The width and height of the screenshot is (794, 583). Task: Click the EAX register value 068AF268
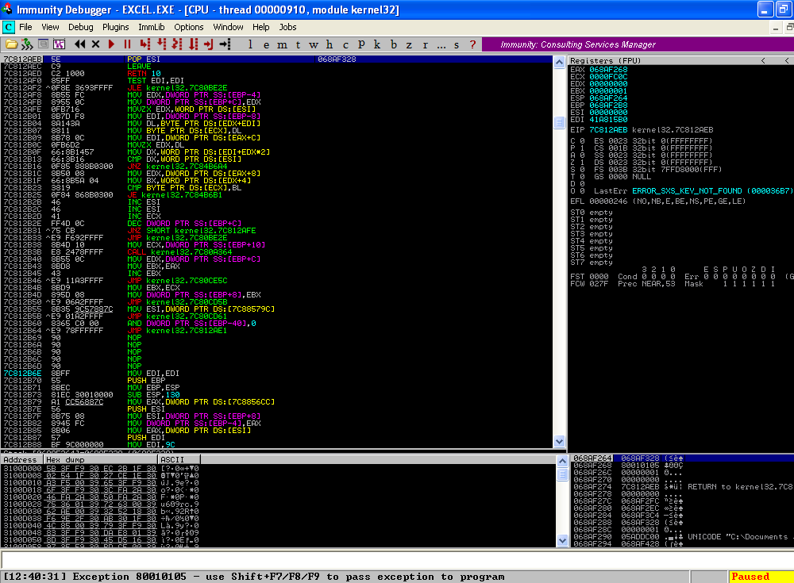click(x=608, y=70)
